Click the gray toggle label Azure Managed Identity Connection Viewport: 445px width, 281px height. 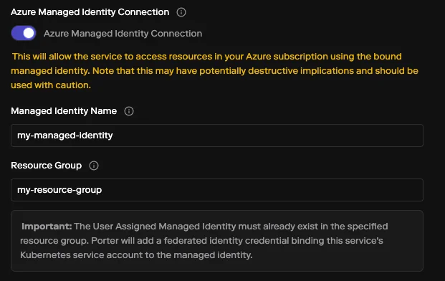[123, 34]
